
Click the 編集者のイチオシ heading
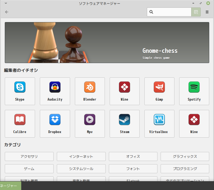click(21, 70)
